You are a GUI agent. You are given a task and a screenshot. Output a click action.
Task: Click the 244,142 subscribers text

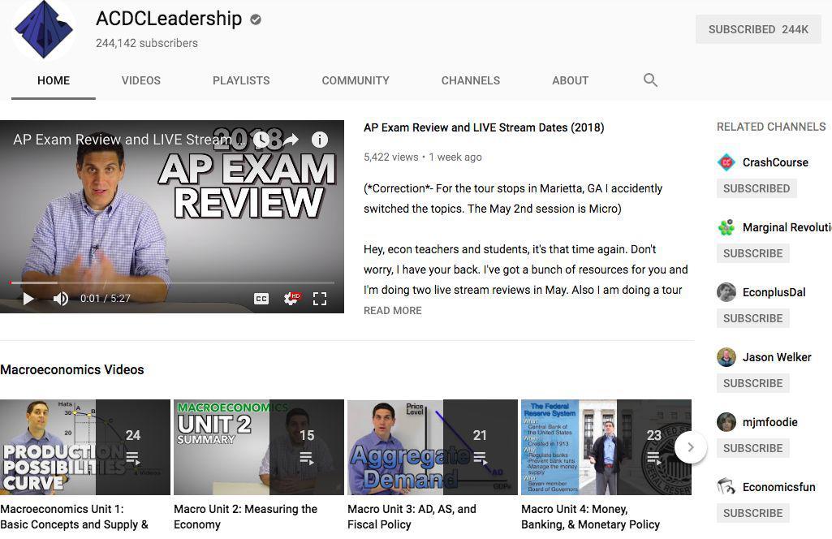click(x=146, y=43)
